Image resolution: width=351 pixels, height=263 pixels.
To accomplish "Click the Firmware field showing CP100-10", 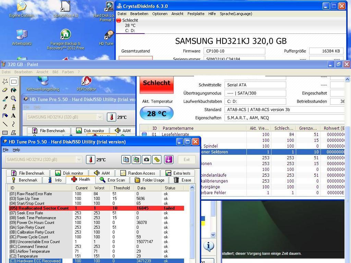I will (x=234, y=51).
